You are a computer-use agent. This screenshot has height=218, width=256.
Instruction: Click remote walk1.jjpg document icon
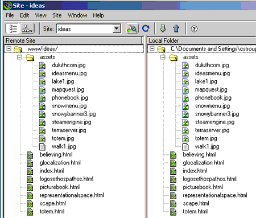[42, 147]
